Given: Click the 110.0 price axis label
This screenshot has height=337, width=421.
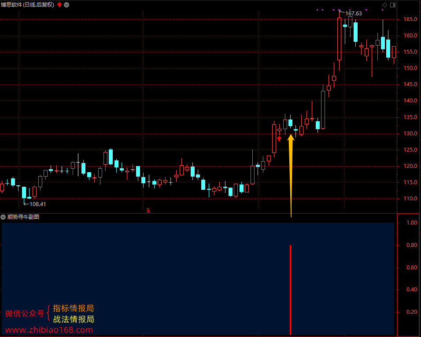Looking at the screenshot, I should coord(410,199).
